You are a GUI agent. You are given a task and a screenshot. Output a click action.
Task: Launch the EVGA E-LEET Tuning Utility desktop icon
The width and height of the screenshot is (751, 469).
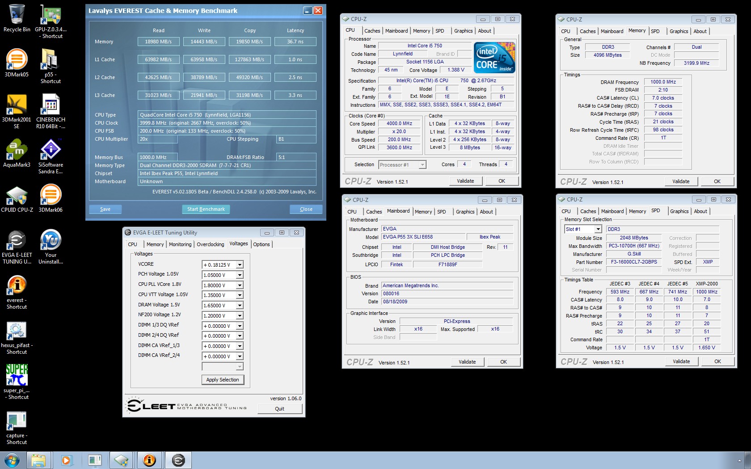(x=17, y=247)
